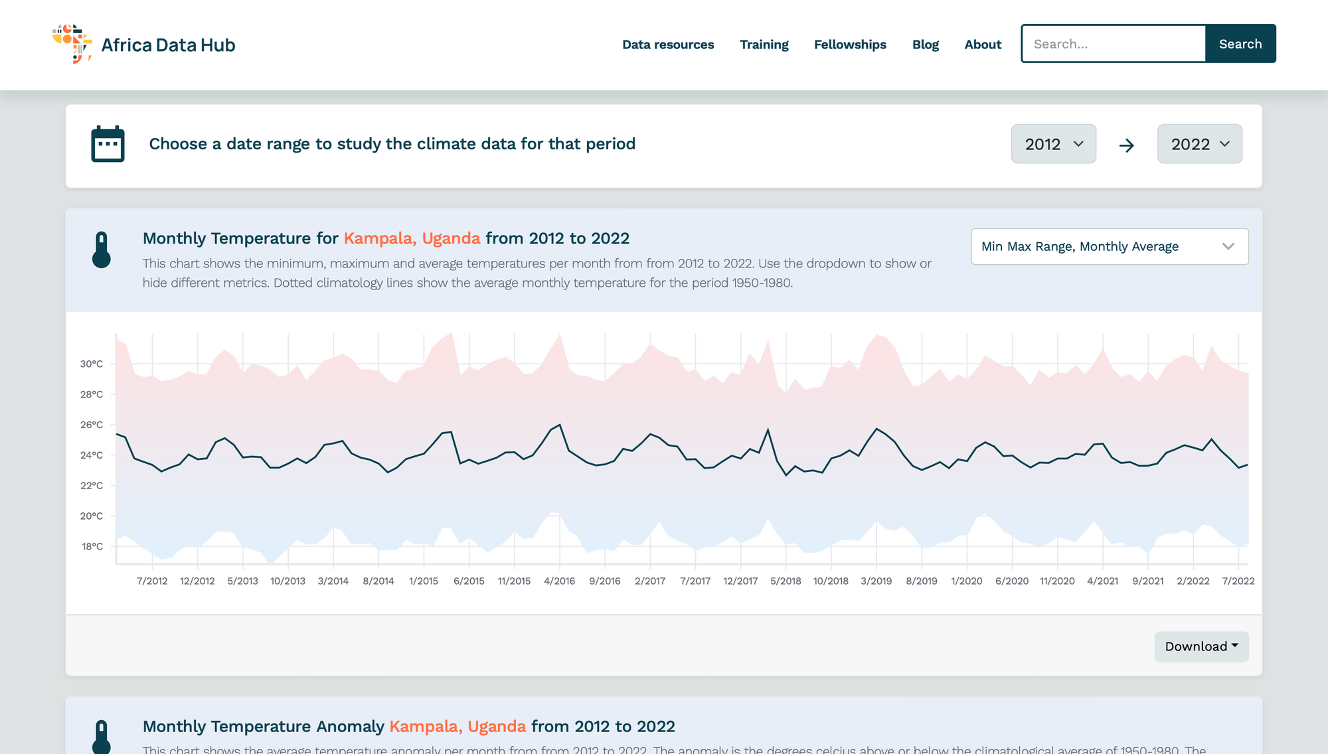Navigate to the About page

982,44
